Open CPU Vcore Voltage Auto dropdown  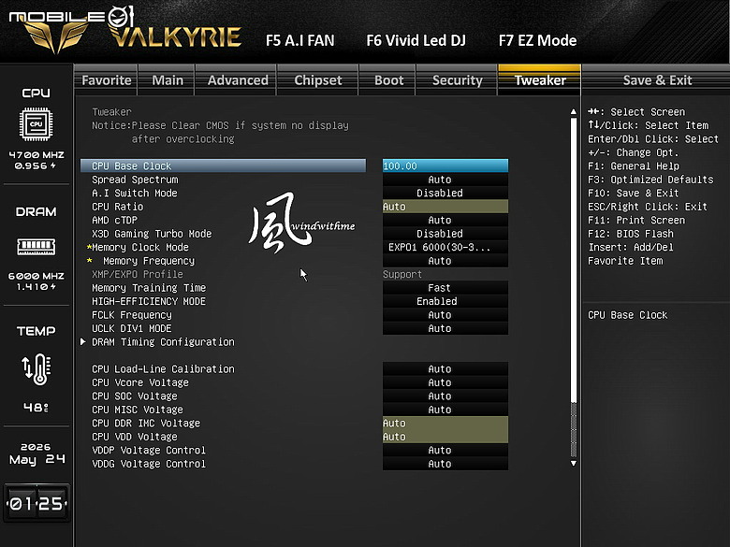[x=445, y=382]
